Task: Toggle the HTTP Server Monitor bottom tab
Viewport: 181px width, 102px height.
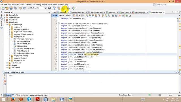Action: click(x=20, y=95)
